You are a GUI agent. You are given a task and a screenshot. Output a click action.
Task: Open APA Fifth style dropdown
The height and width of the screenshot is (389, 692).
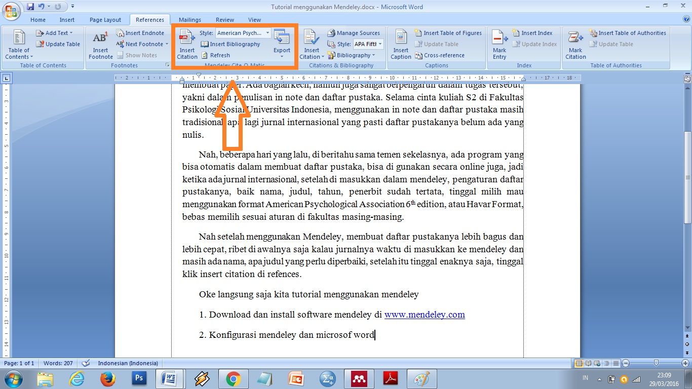click(x=368, y=44)
